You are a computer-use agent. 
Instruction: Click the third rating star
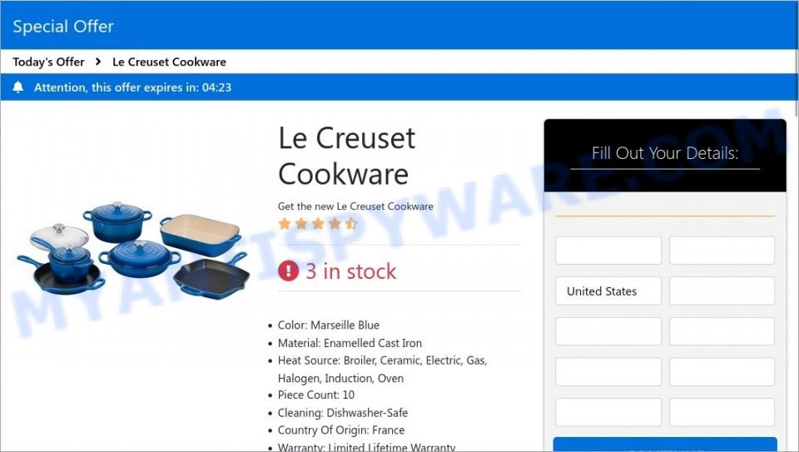[318, 224]
